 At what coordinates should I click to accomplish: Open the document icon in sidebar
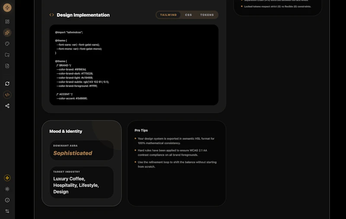tap(7, 66)
